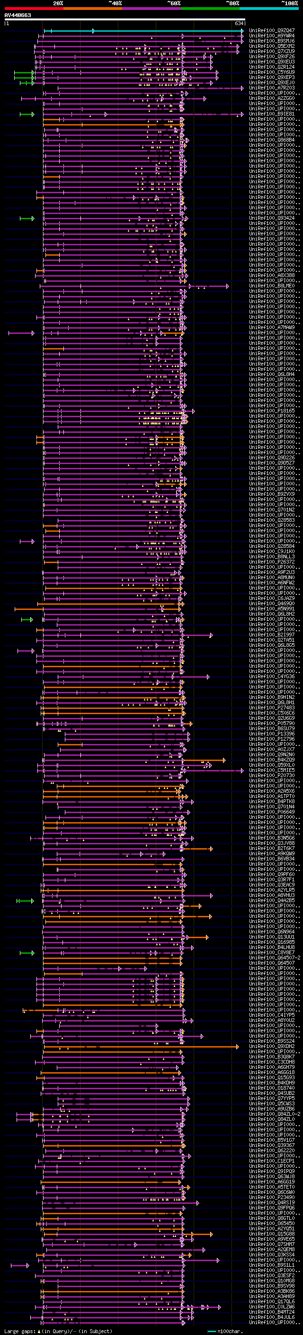This screenshot has width=303, height=1335.
Task: Click hit UniRef100_C4YG36
Action: pyautogui.click(x=272, y=677)
